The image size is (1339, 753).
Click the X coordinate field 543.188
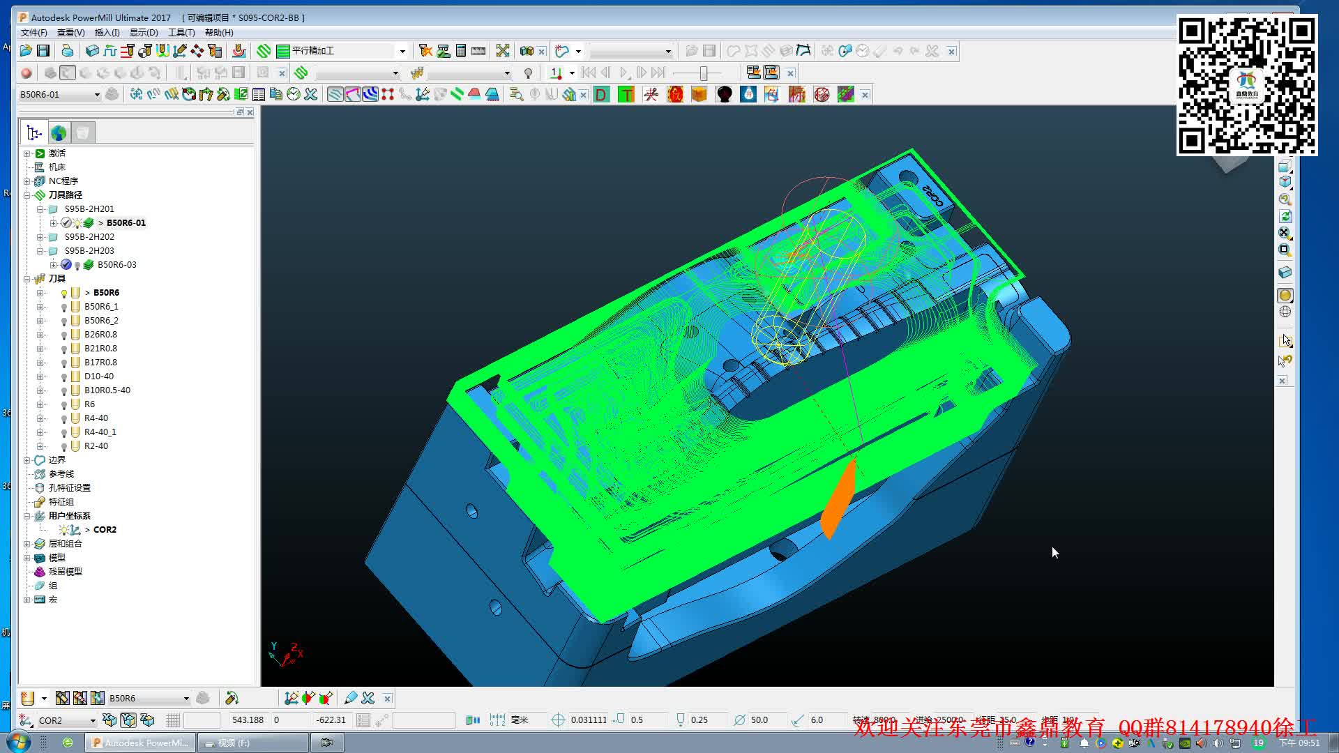(x=248, y=720)
